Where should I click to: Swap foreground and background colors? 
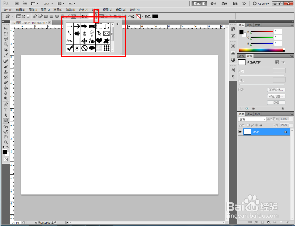click(8, 147)
